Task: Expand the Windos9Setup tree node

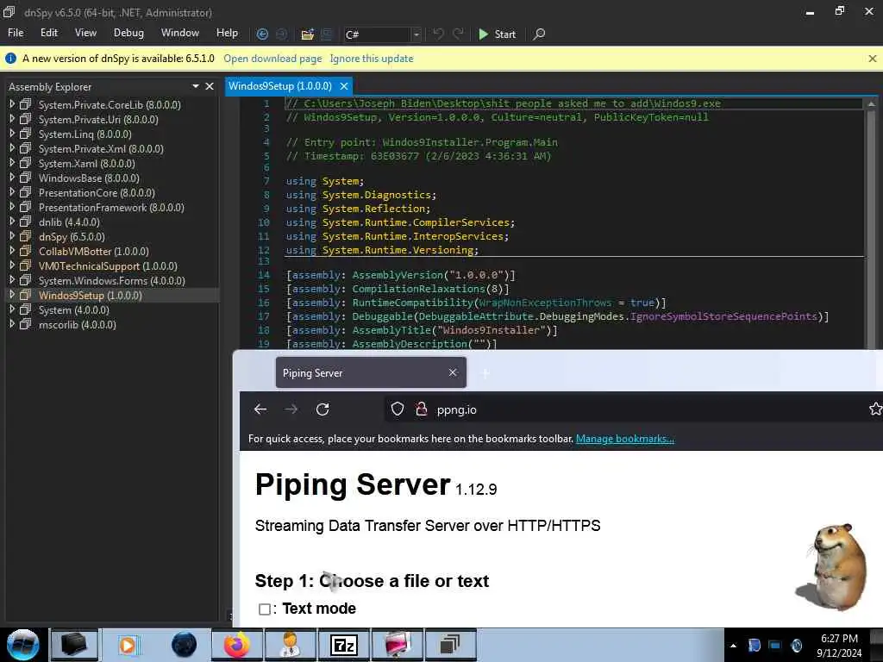Action: 12,295
